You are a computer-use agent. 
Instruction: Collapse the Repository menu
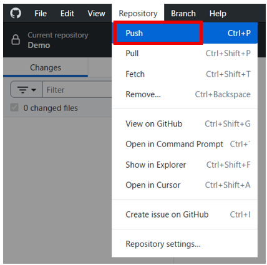point(138,14)
